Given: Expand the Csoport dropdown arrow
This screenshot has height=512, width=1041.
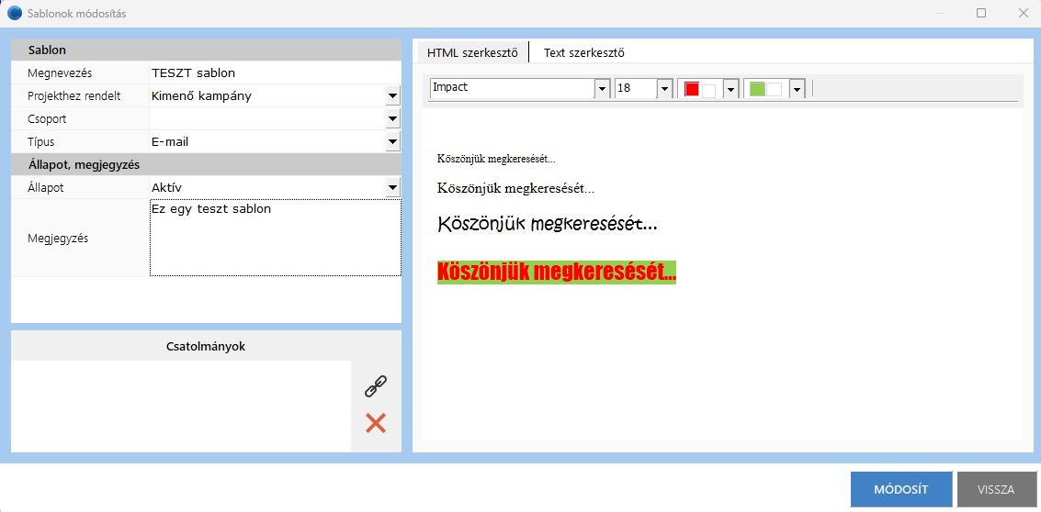Looking at the screenshot, I should click(x=392, y=118).
